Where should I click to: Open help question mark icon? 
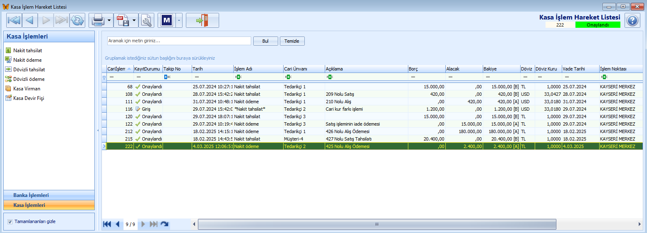pyautogui.click(x=632, y=20)
